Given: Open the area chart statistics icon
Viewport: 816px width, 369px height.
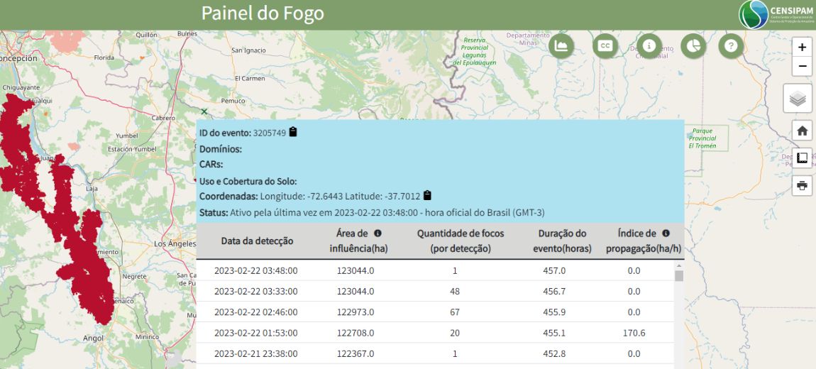Looking at the screenshot, I should pyautogui.click(x=561, y=46).
